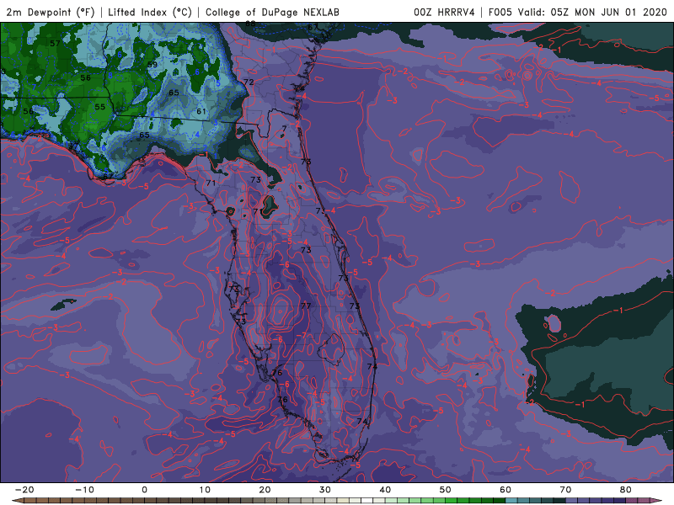Click the '60' color bar label

click(505, 490)
